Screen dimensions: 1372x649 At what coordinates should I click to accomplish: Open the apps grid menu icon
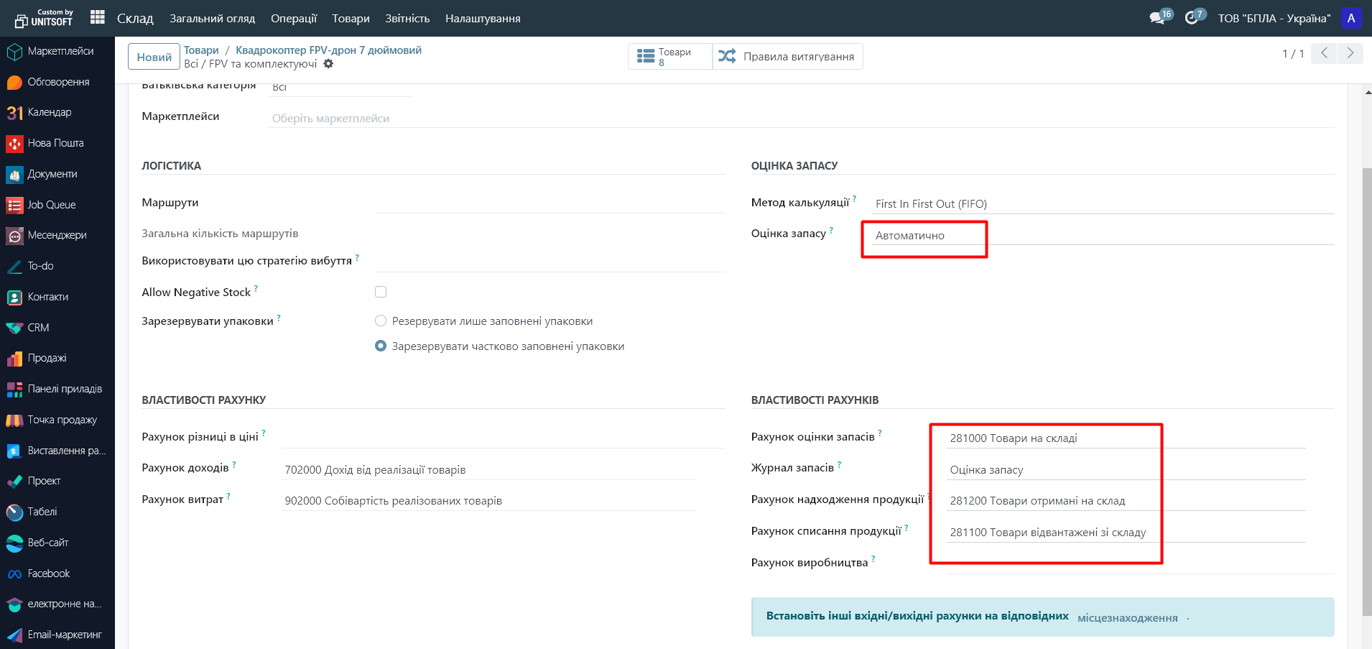point(98,17)
